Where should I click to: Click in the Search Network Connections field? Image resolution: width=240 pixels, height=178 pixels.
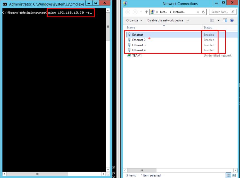coord(220,12)
